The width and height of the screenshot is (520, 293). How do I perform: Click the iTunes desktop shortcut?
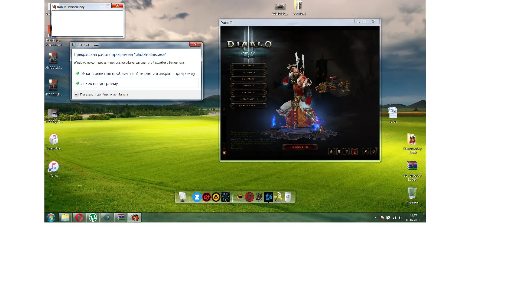pyautogui.click(x=54, y=169)
